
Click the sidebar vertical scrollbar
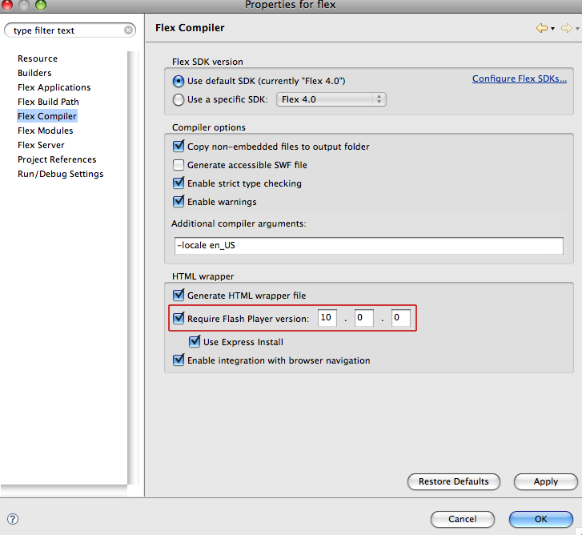[133, 267]
